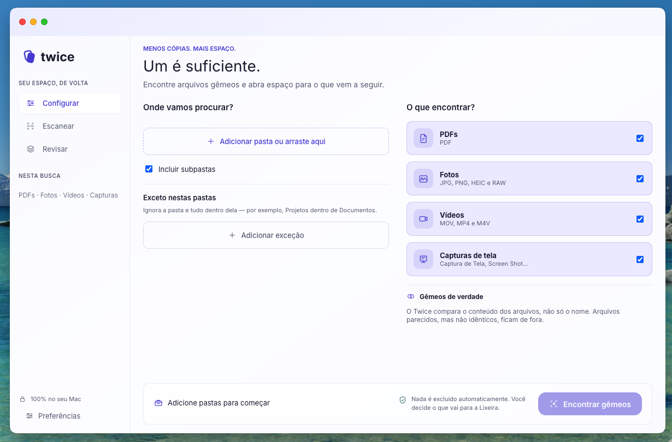
Task: Click the Adicionar exceção button
Action: pos(266,235)
